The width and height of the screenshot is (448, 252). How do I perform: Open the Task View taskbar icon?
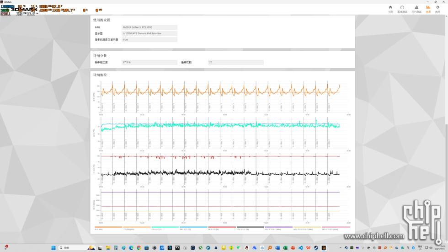pos(100,248)
